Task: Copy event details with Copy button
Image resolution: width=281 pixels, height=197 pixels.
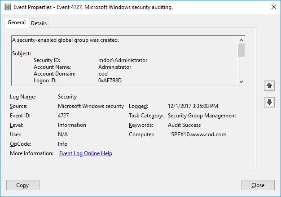Action: 23,185
